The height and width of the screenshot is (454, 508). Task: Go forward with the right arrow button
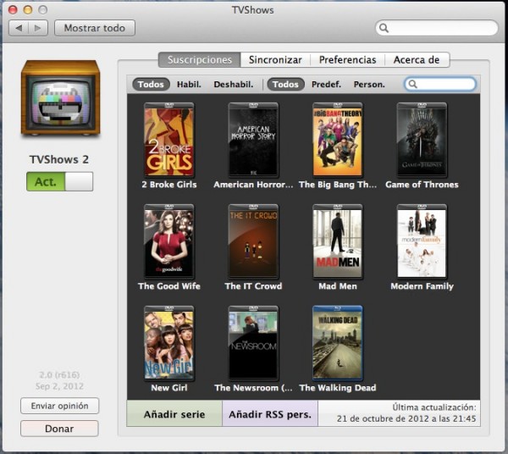(38, 28)
